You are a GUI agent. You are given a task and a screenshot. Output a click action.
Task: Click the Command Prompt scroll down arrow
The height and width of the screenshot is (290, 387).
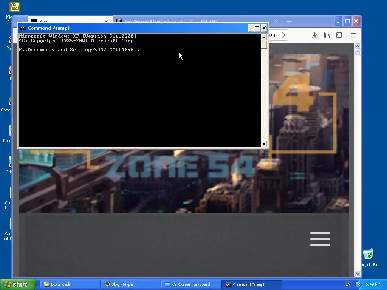[264, 144]
